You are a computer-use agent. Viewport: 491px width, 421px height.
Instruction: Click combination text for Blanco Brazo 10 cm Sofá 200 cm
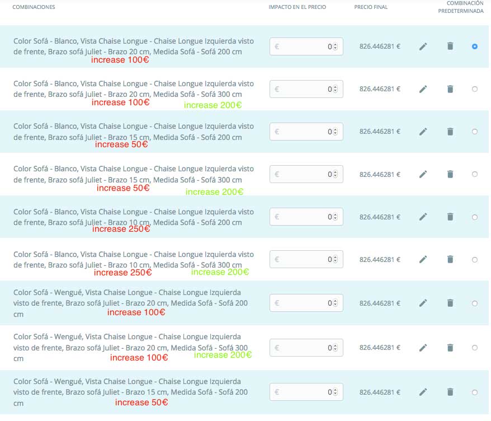(134, 217)
